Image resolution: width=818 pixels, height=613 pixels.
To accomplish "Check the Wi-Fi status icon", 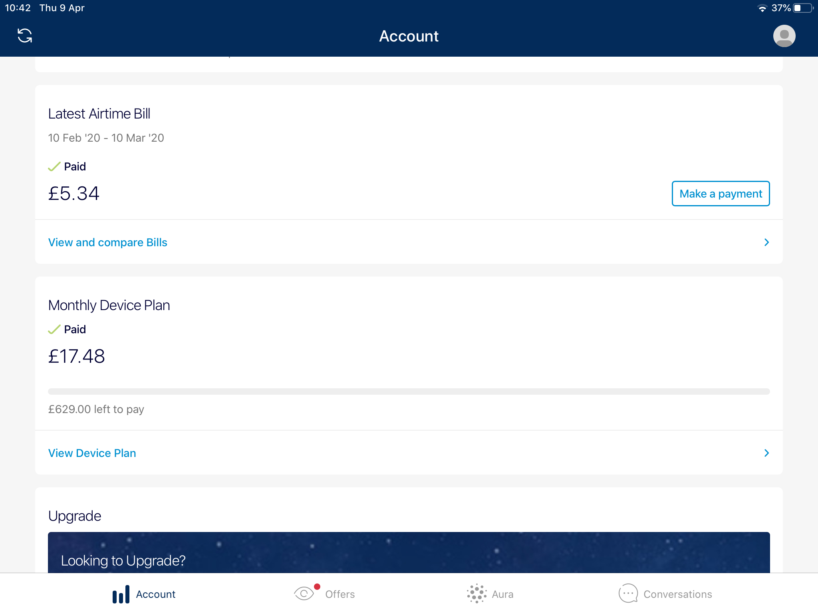I will click(x=762, y=8).
